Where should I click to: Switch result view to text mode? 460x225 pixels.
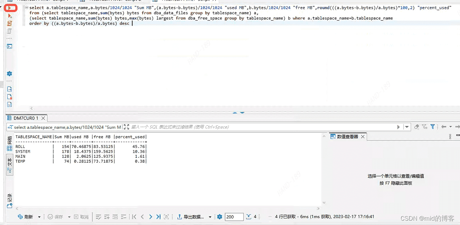tap(10, 164)
